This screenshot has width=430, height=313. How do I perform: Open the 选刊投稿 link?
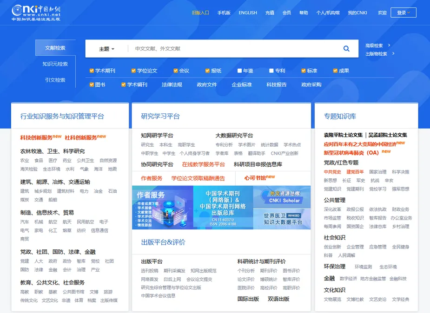[x=150, y=271]
